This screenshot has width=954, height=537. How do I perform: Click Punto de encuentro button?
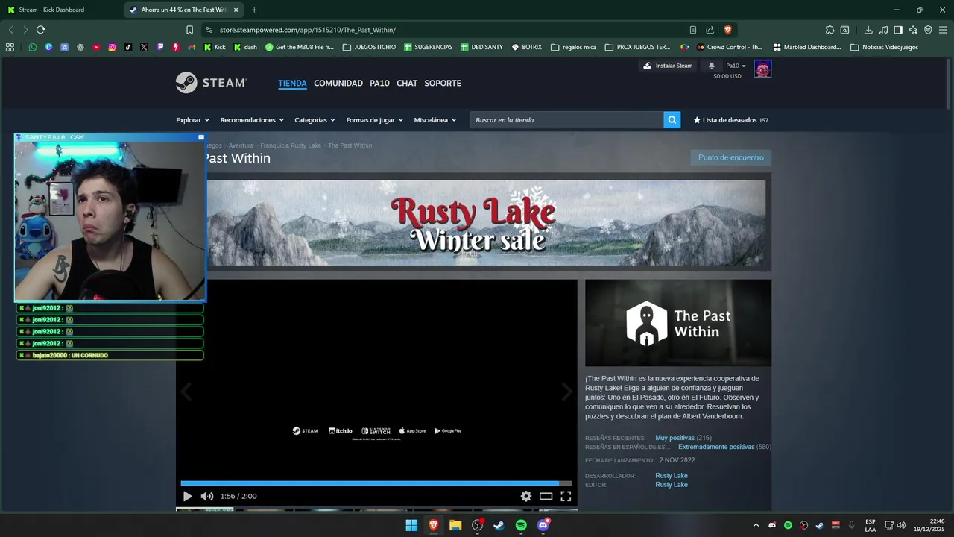coord(731,157)
